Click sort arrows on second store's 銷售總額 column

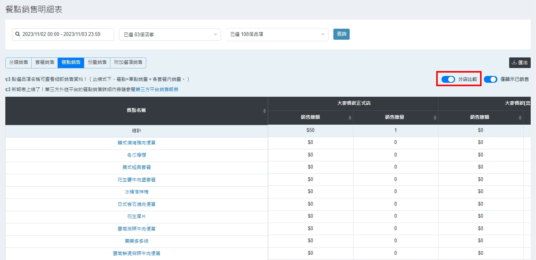click(x=520, y=118)
